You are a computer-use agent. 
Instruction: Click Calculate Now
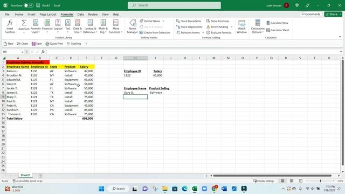click(x=277, y=23)
